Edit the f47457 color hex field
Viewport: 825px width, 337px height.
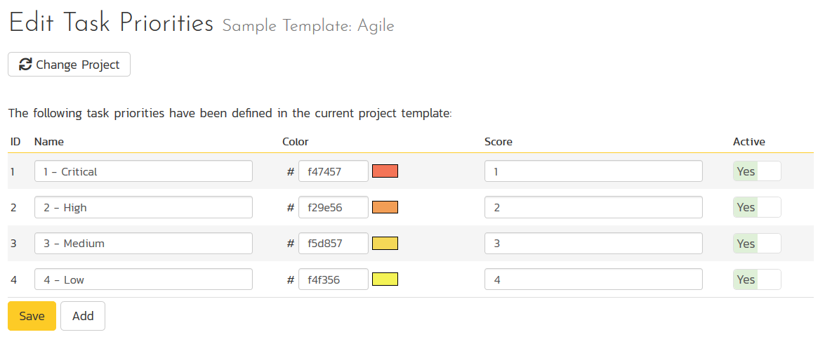tap(334, 171)
